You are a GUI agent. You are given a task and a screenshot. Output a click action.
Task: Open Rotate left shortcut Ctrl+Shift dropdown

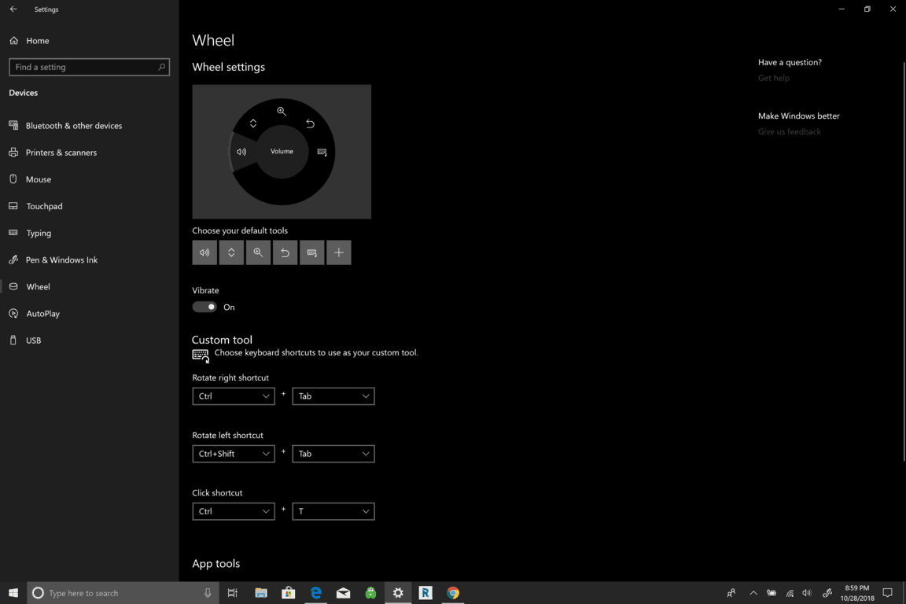pyautogui.click(x=234, y=454)
